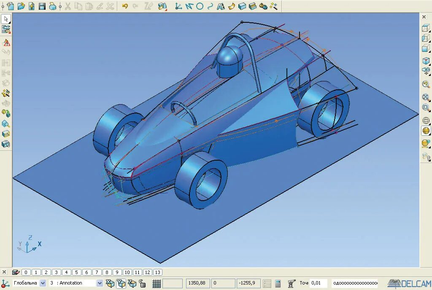Viewport: 432px width, 290px height.
Task: Open the dynamic view control flyout
Action: pyautogui.click(x=426, y=71)
